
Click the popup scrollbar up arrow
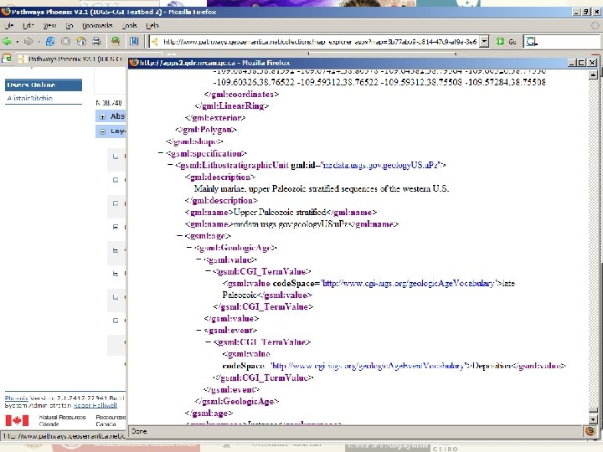click(x=593, y=75)
